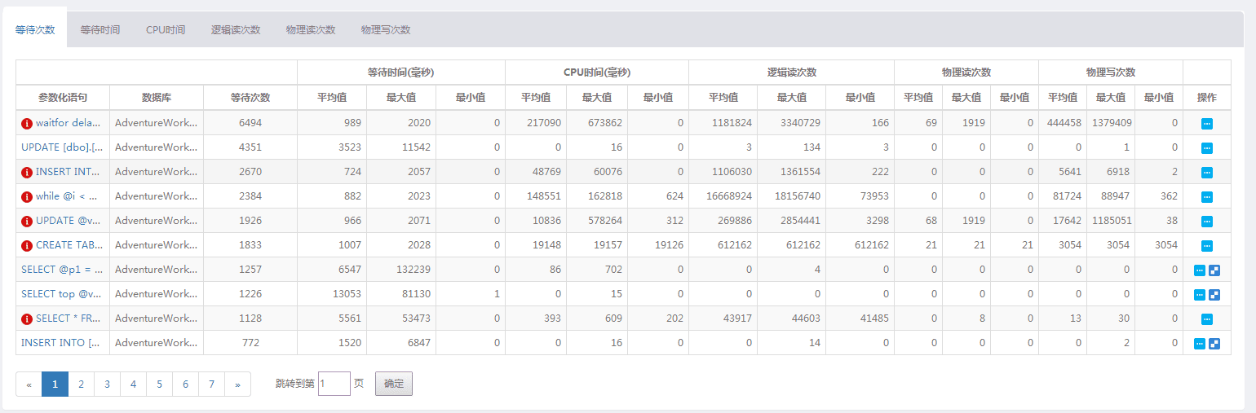Open the UPDATE [dbo].[ statement link
The width and height of the screenshot is (1256, 413).
[61, 147]
